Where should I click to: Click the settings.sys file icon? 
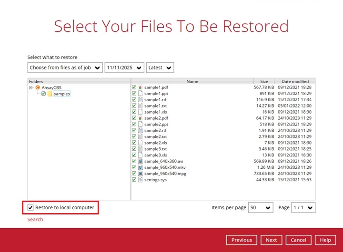click(x=141, y=180)
